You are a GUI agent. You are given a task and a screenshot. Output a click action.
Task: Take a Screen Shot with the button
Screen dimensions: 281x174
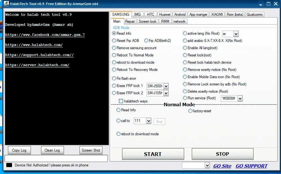tap(91, 150)
